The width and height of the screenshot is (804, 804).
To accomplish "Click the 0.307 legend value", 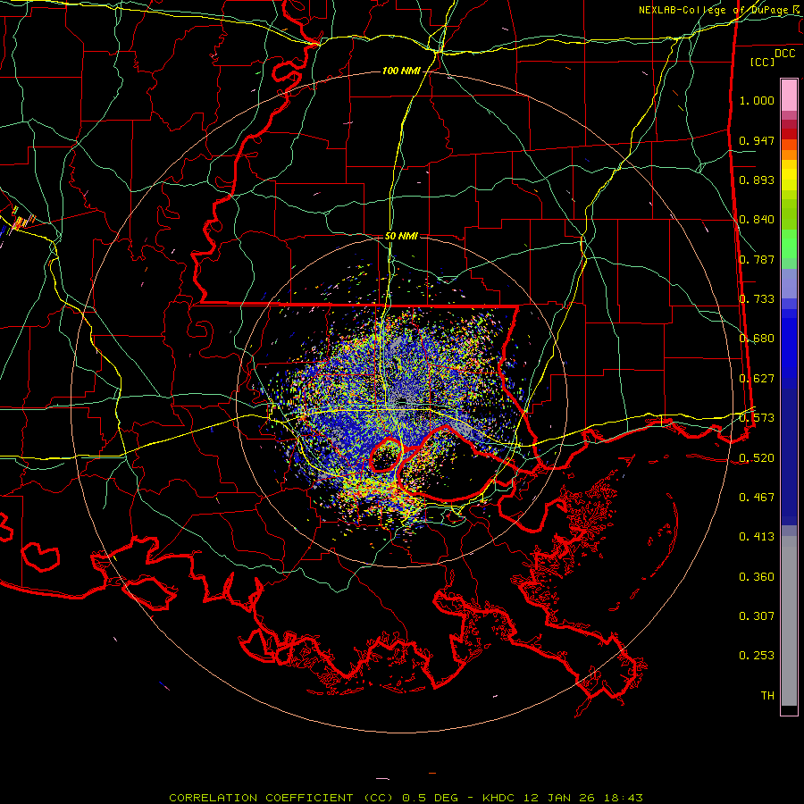I will tap(757, 616).
